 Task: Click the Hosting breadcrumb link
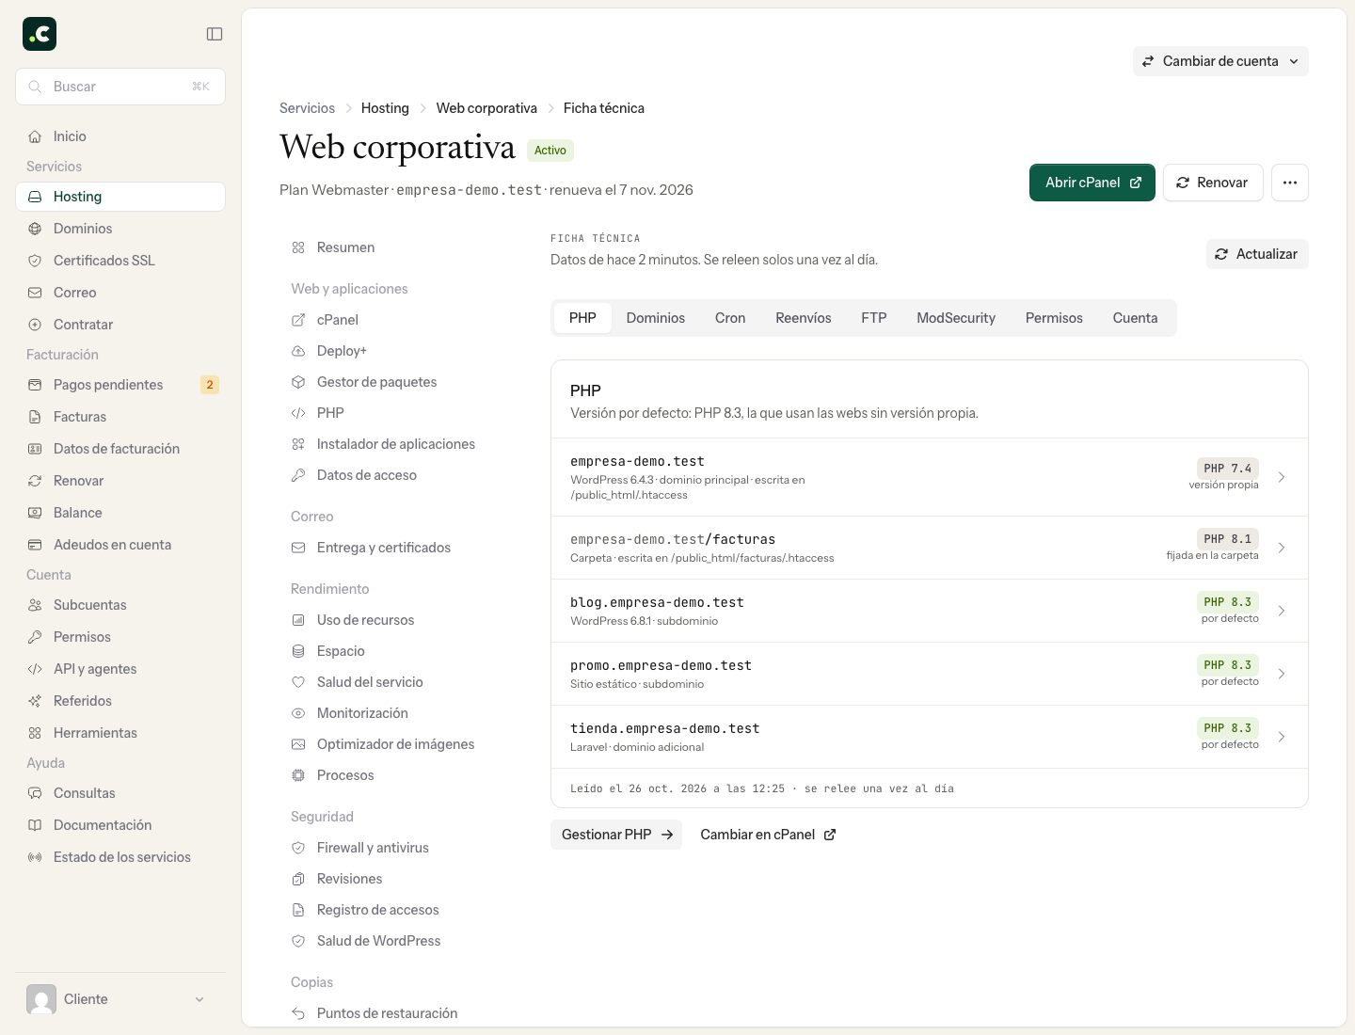tap(385, 108)
